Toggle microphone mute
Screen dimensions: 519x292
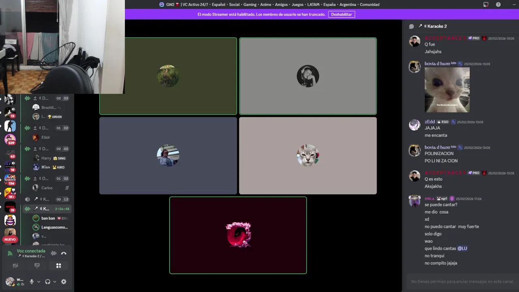click(x=32, y=281)
